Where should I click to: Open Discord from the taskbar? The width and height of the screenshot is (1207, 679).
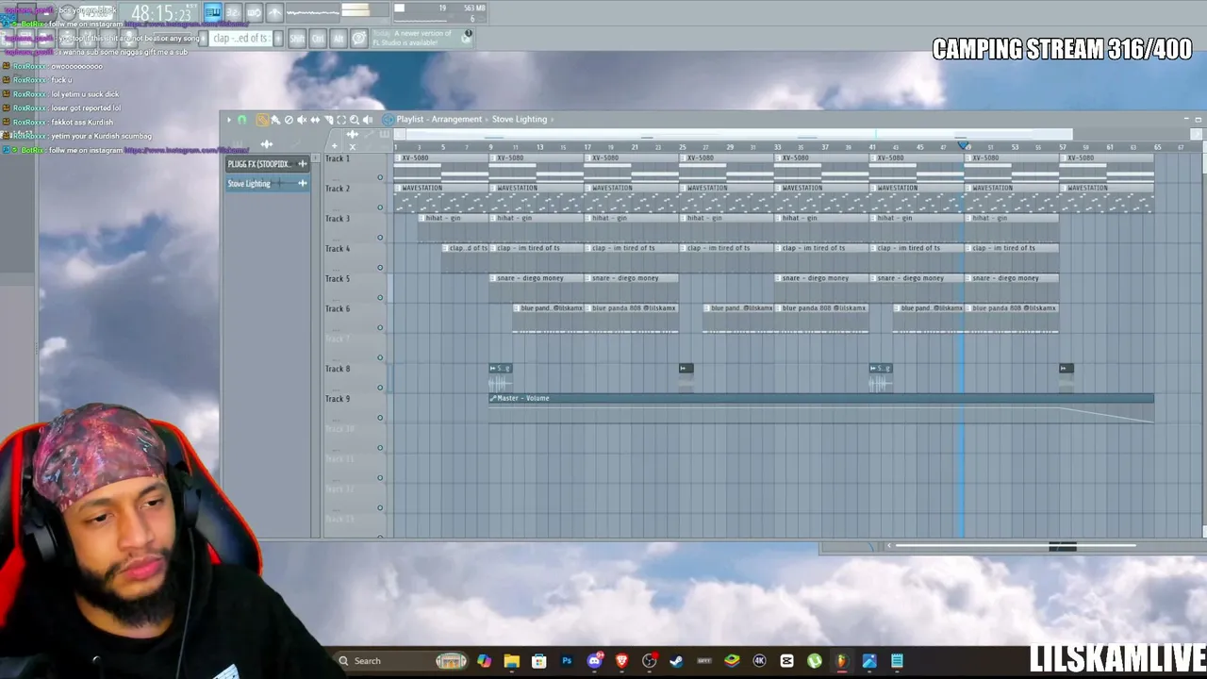[x=594, y=661]
